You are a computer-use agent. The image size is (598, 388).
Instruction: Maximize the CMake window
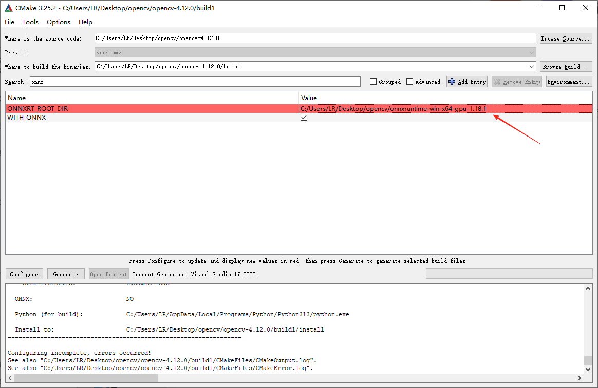562,8
